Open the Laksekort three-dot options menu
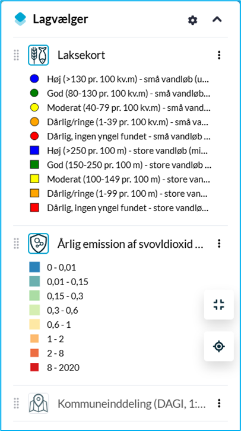This screenshot has width=241, height=431. click(x=219, y=55)
